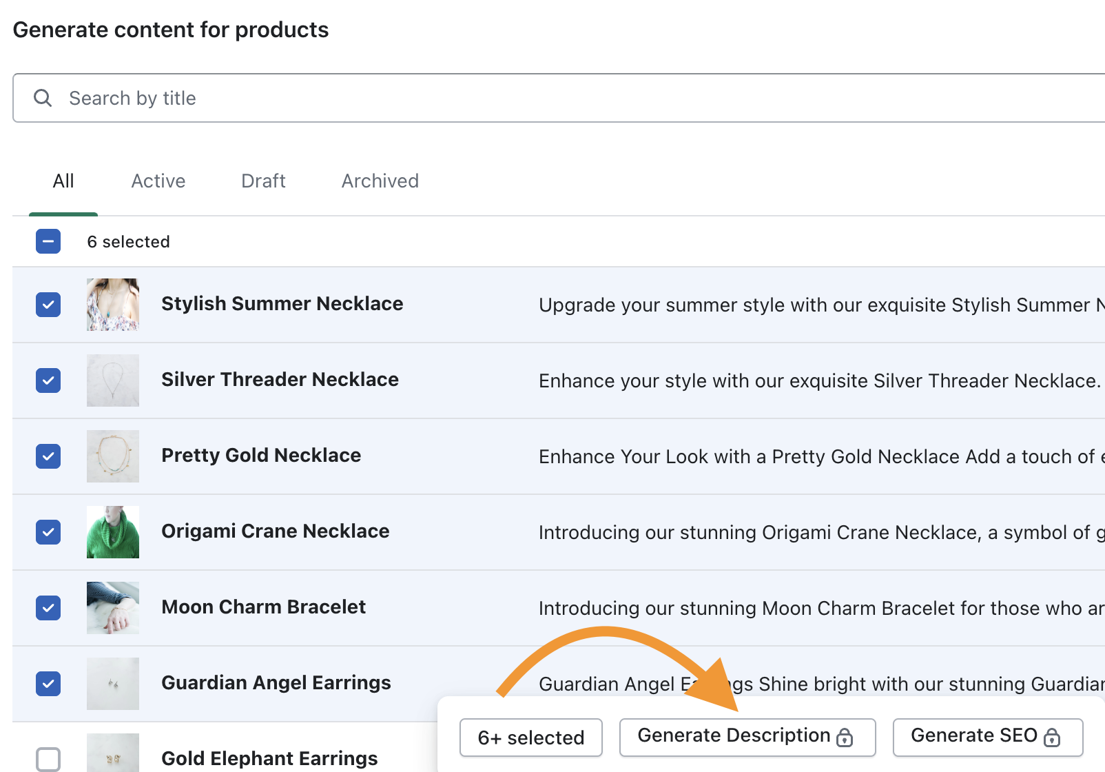Click the search magnifier icon
The width and height of the screenshot is (1105, 772).
(x=43, y=98)
